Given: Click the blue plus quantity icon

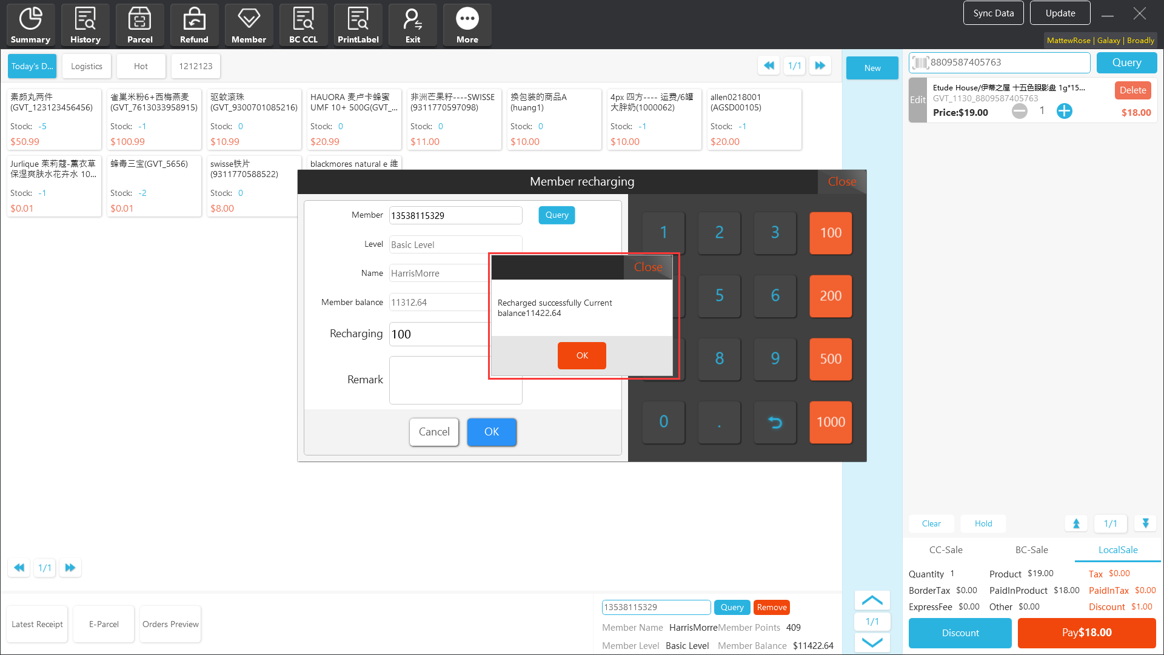Looking at the screenshot, I should click(x=1064, y=111).
